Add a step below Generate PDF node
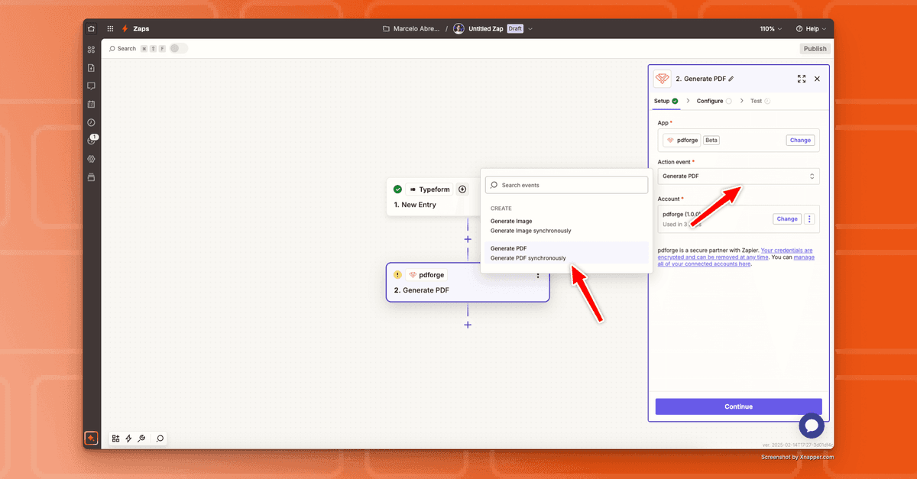Image resolution: width=917 pixels, height=479 pixels. 468,325
